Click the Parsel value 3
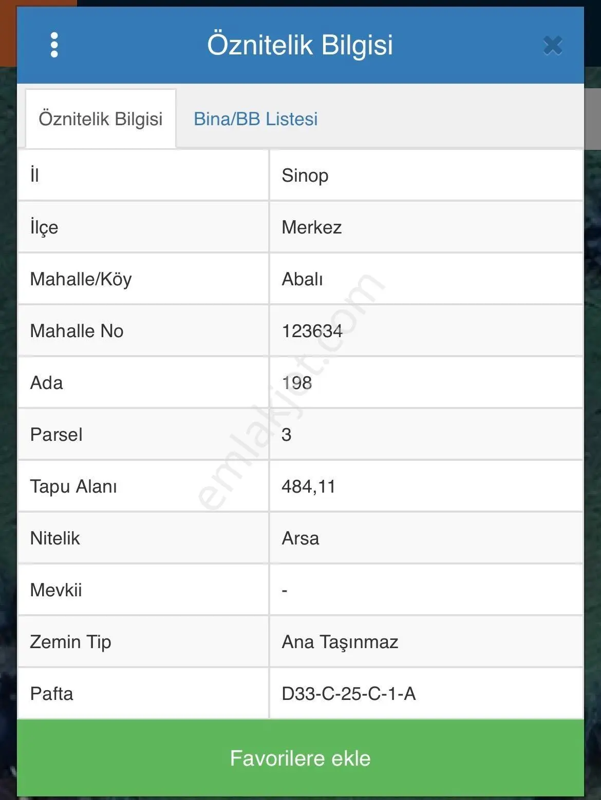The image size is (601, 800). click(287, 435)
